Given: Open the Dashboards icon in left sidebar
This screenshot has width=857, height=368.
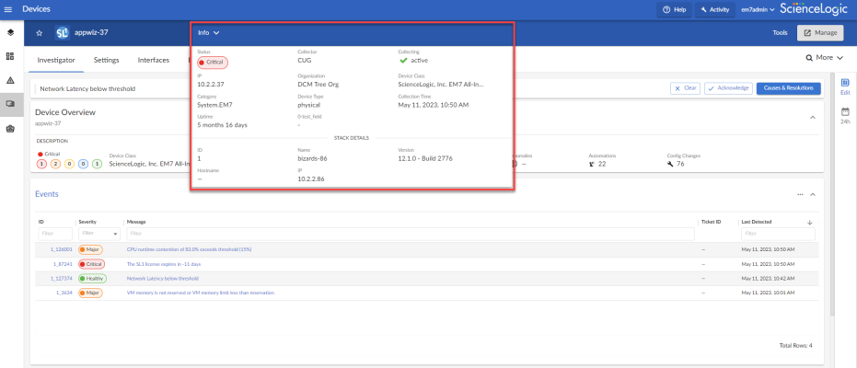Looking at the screenshot, I should coord(9,56).
